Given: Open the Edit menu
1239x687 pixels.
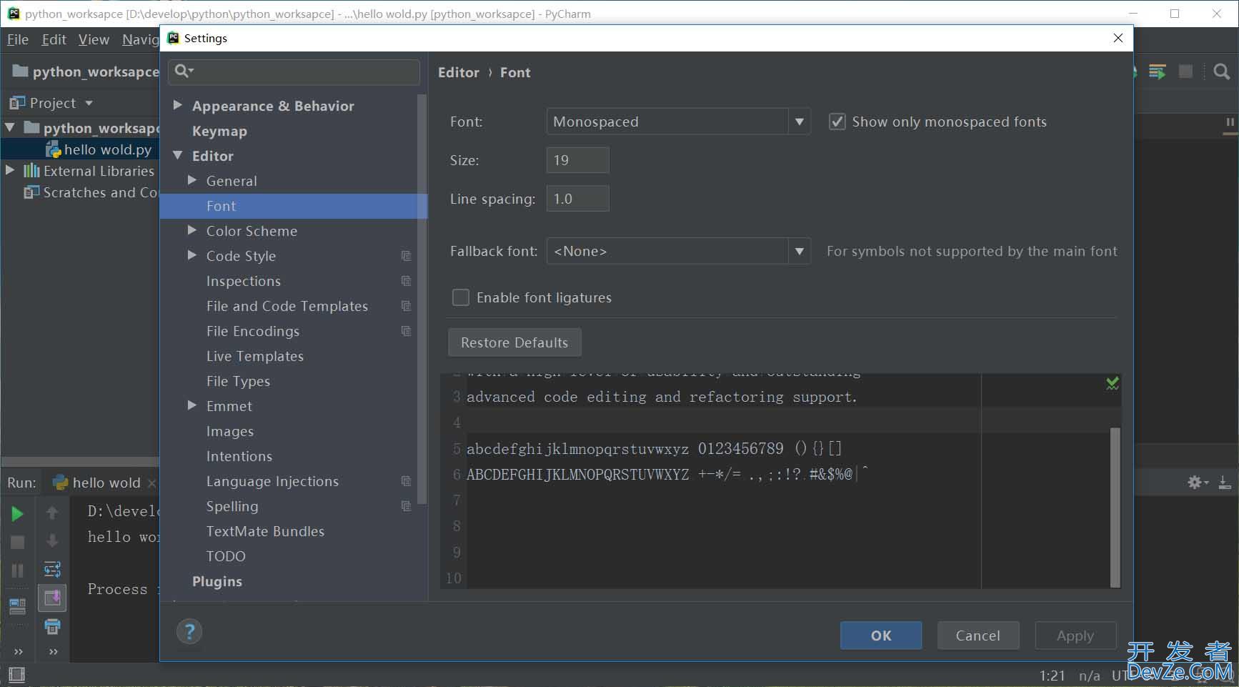Looking at the screenshot, I should (x=54, y=39).
